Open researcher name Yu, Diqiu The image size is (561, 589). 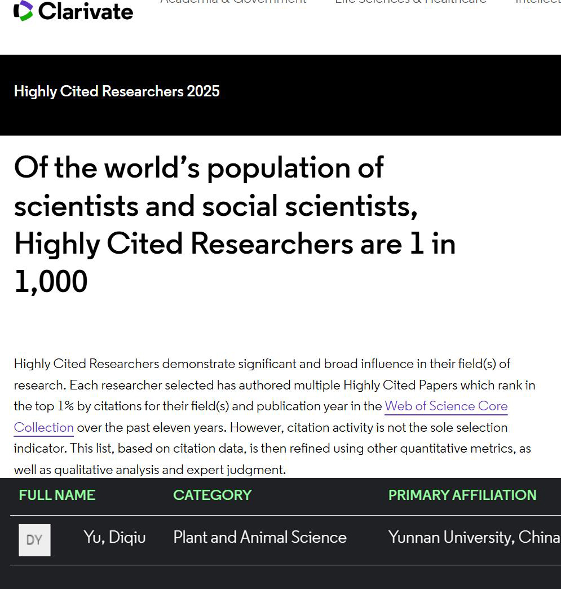click(x=114, y=538)
